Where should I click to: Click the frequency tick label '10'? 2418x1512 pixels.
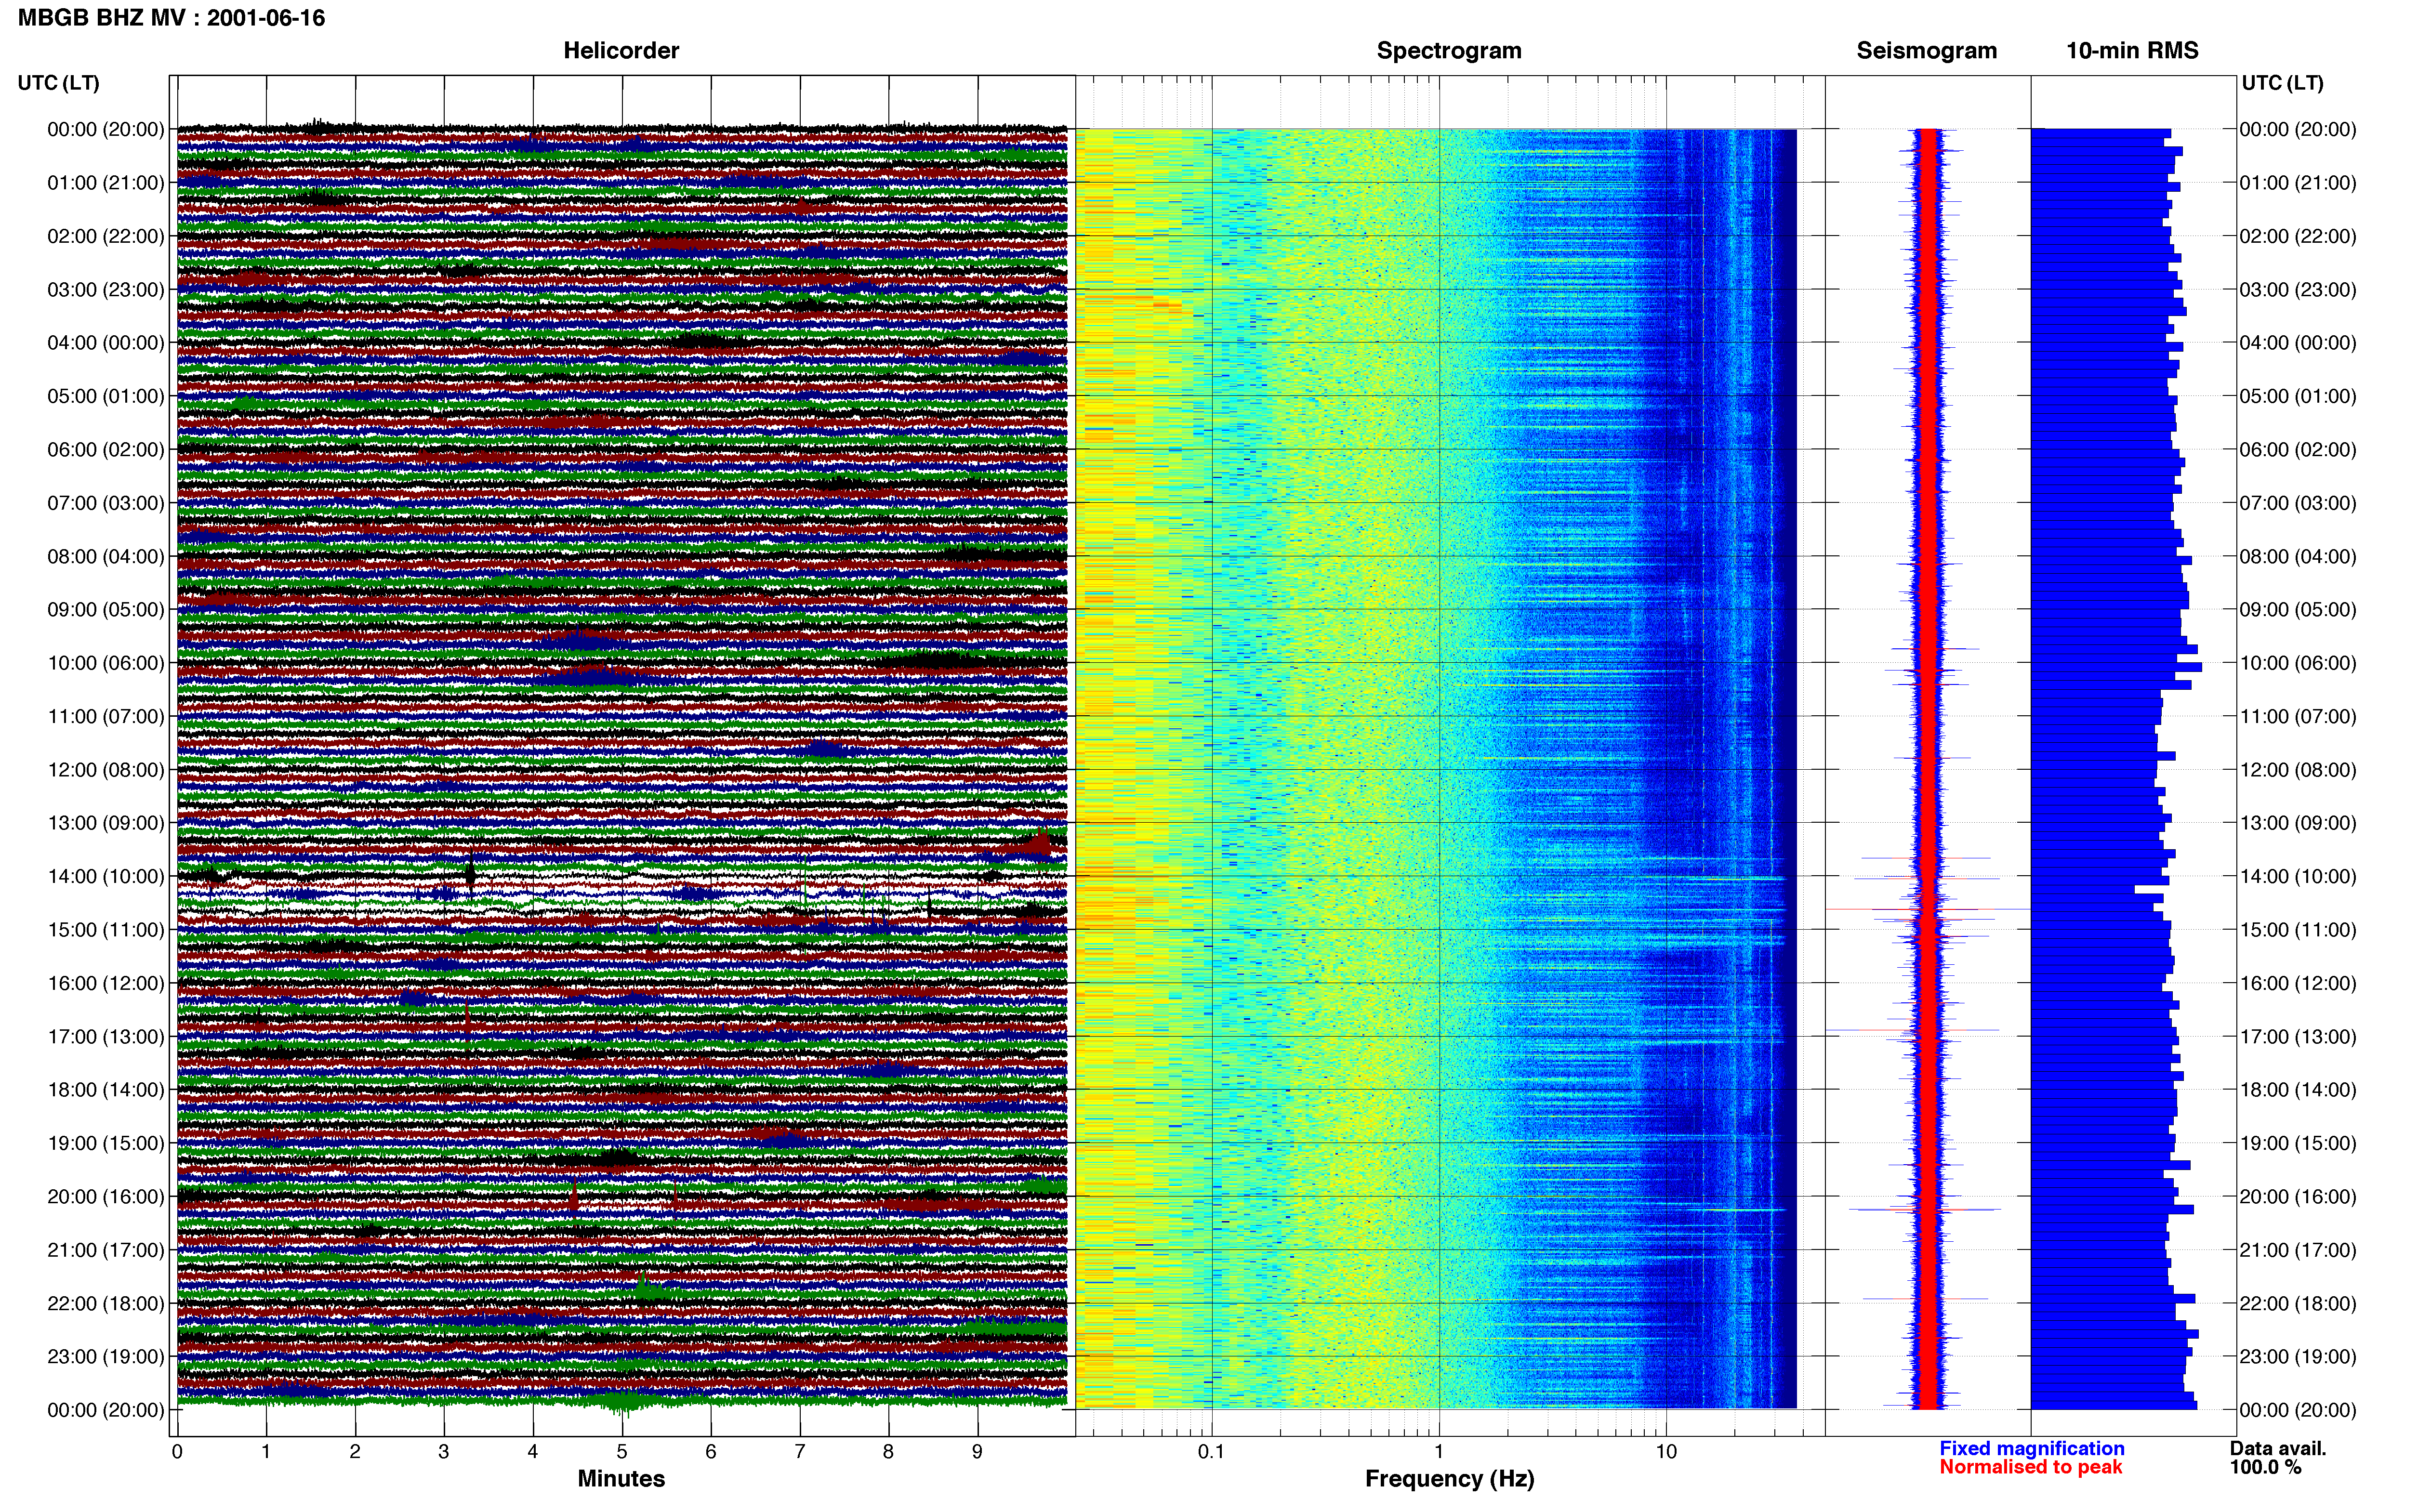click(x=1666, y=1451)
